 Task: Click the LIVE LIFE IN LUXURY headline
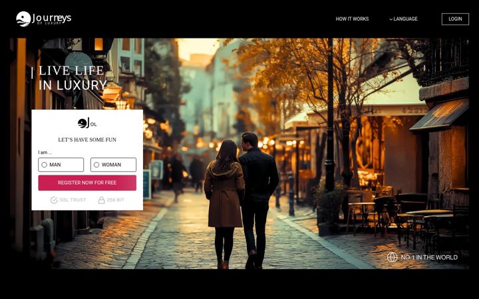pyautogui.click(x=73, y=78)
